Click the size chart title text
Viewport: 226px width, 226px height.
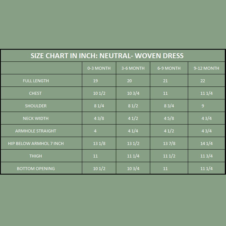tap(107, 56)
